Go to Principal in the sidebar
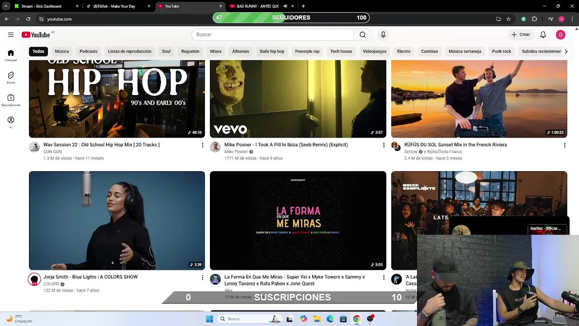Viewport: 579px width, 326px height. (11, 55)
